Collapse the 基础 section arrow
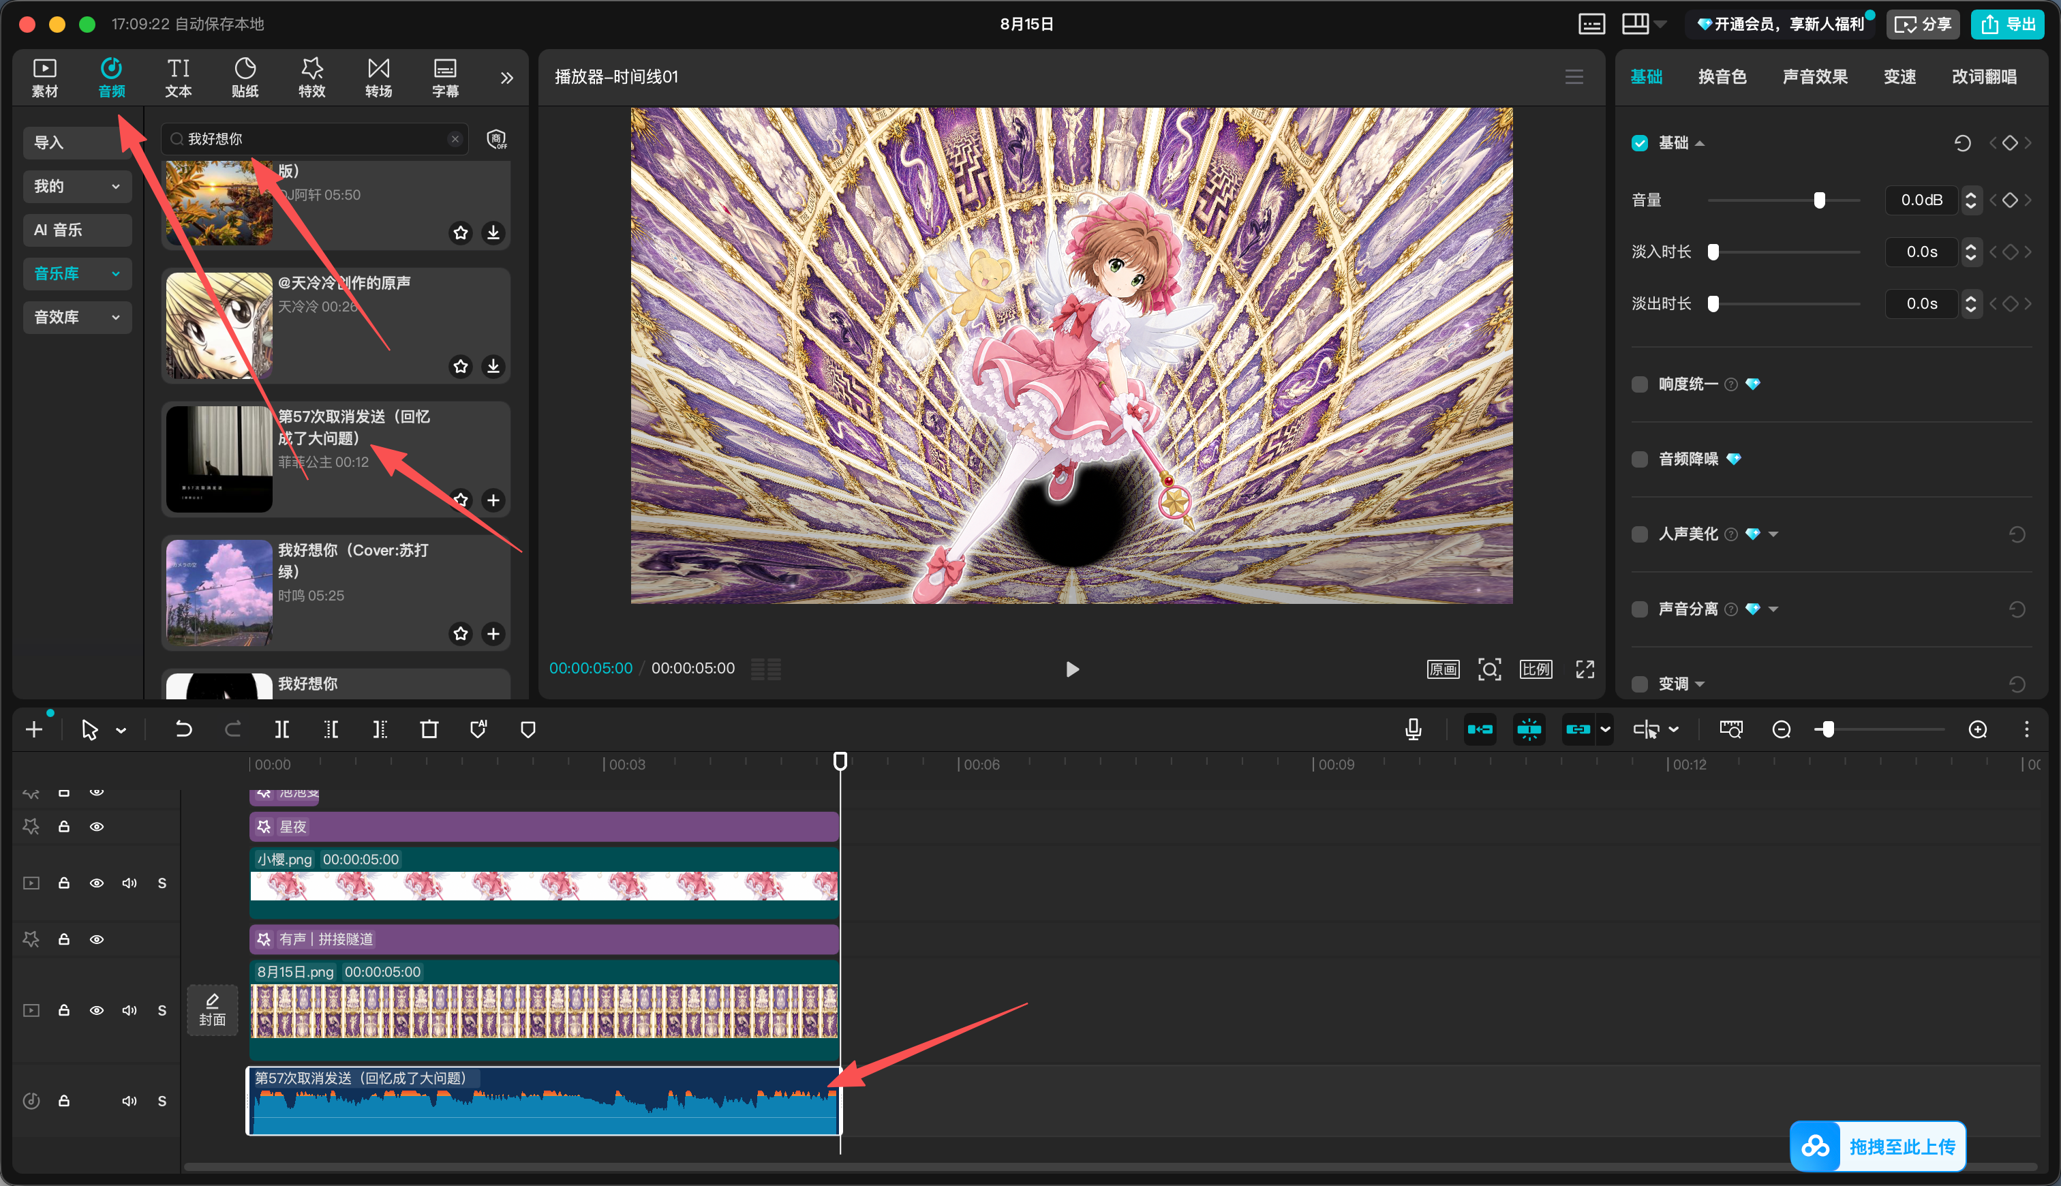Viewport: 2061px width, 1186px height. (x=1700, y=143)
